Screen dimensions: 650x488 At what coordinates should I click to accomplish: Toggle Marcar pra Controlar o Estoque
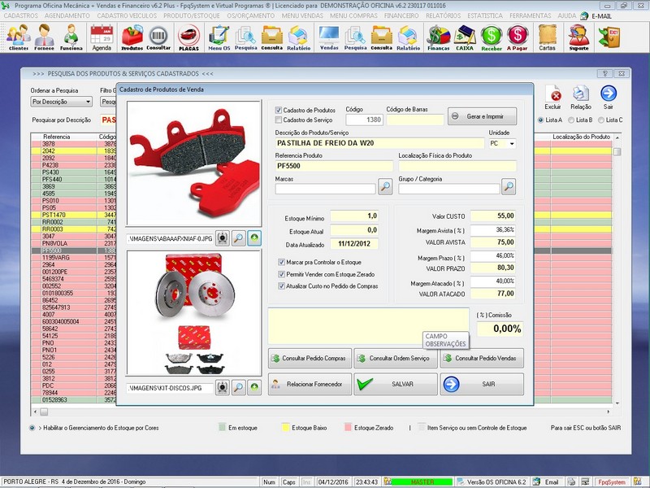point(281,263)
